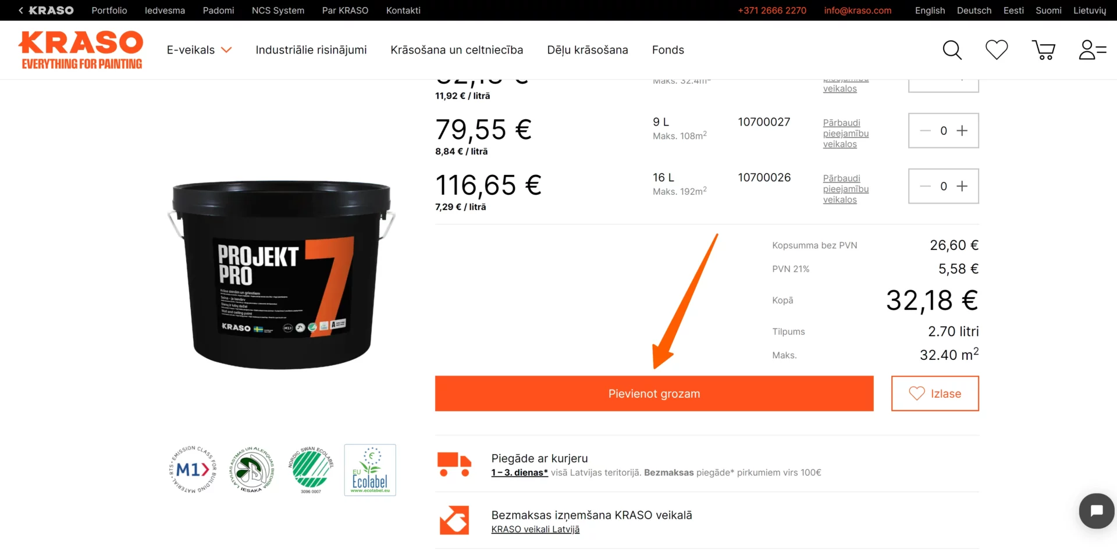1117x553 pixels.
Task: Open the KRASO veikali Latvijā link
Action: pos(535,529)
